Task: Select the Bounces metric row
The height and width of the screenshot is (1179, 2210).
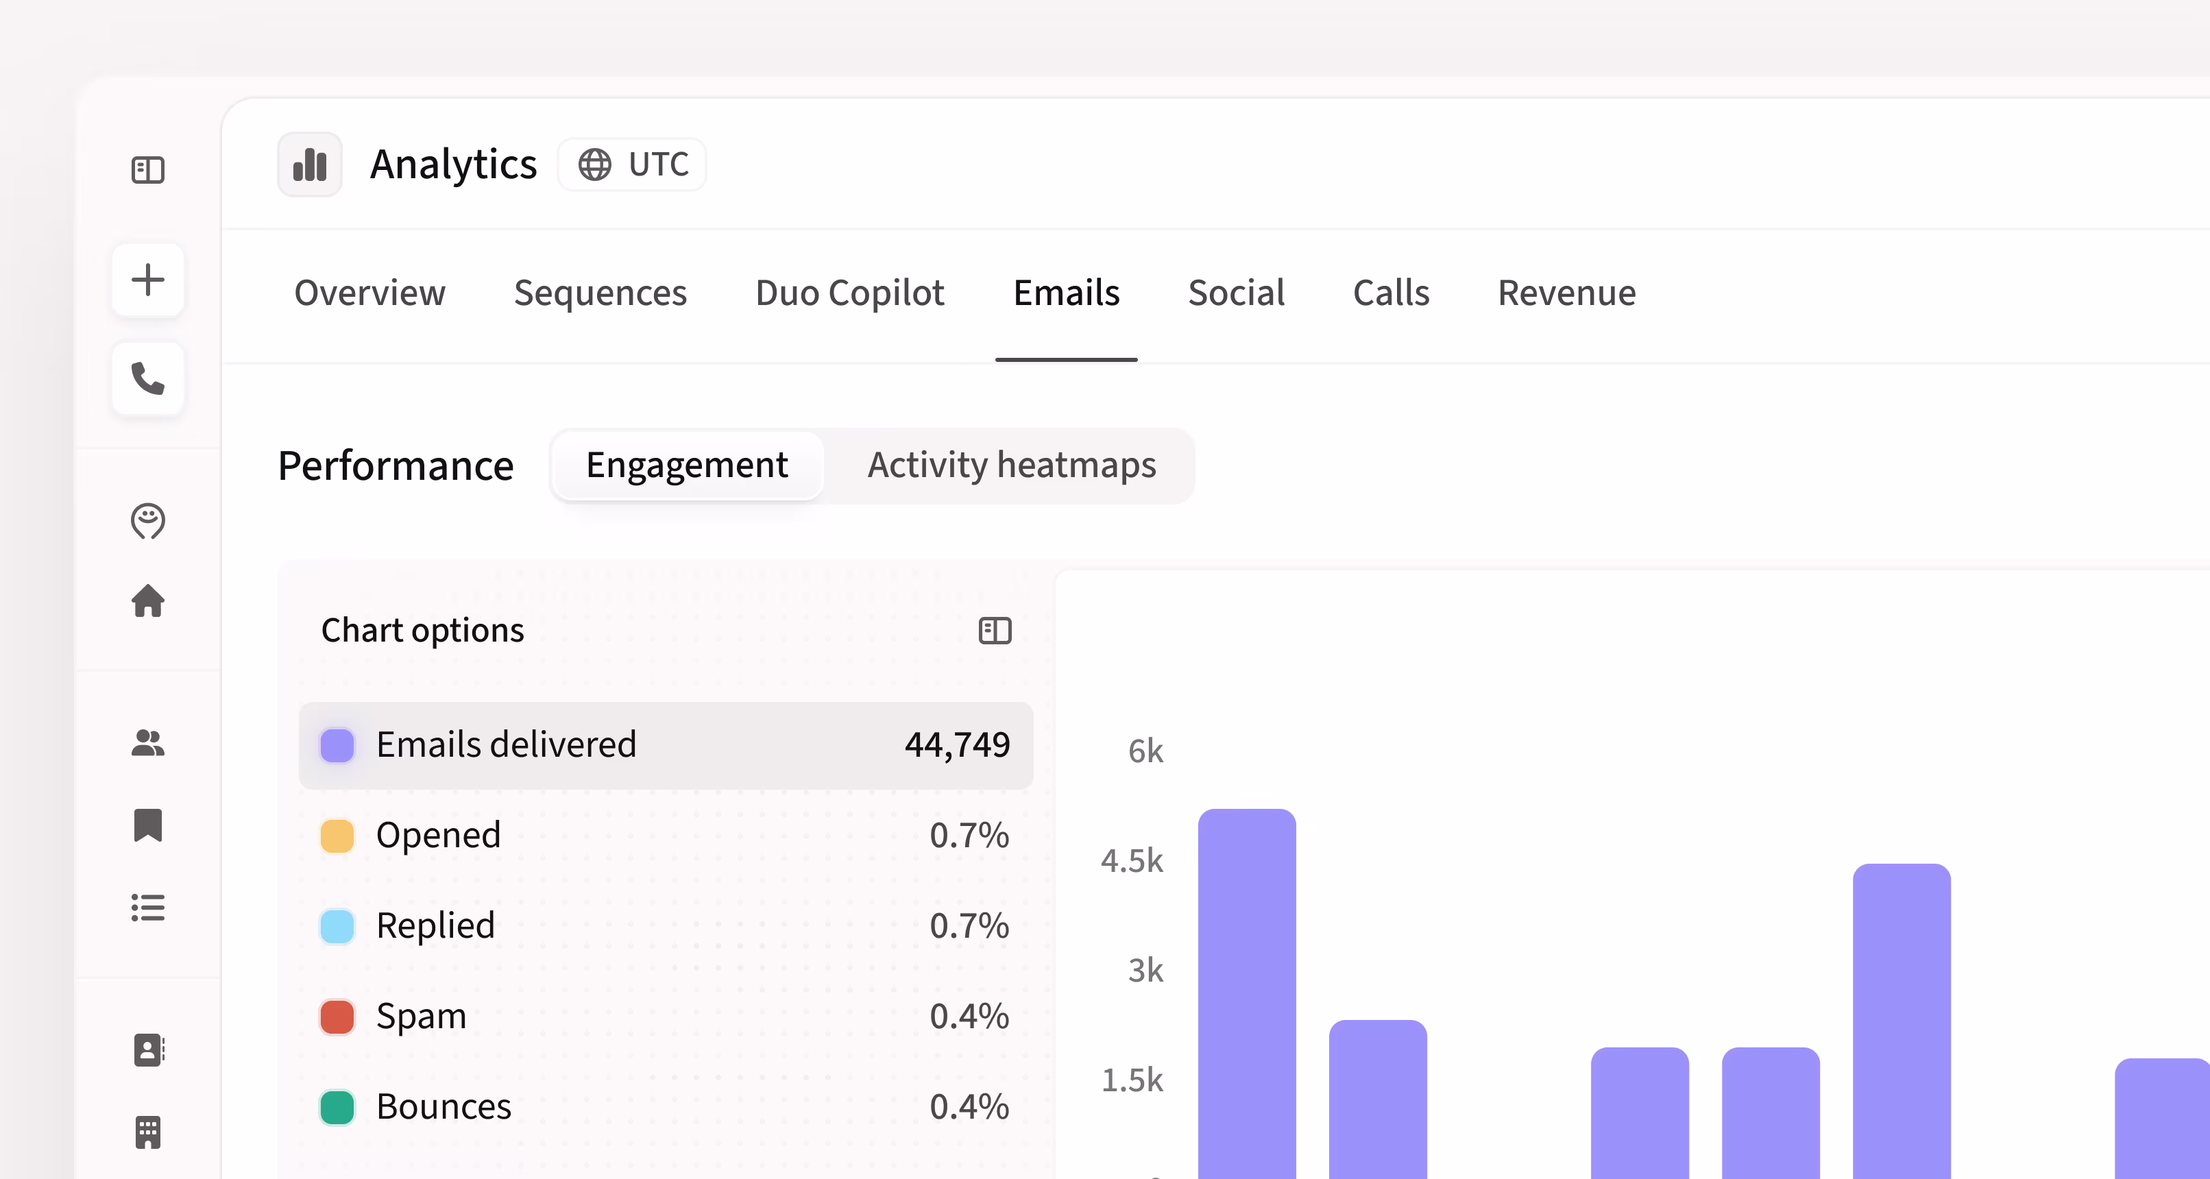Action: pos(666,1107)
